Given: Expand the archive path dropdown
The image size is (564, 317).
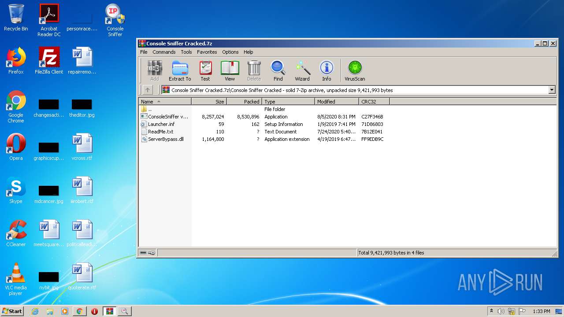Looking at the screenshot, I should click(x=552, y=90).
